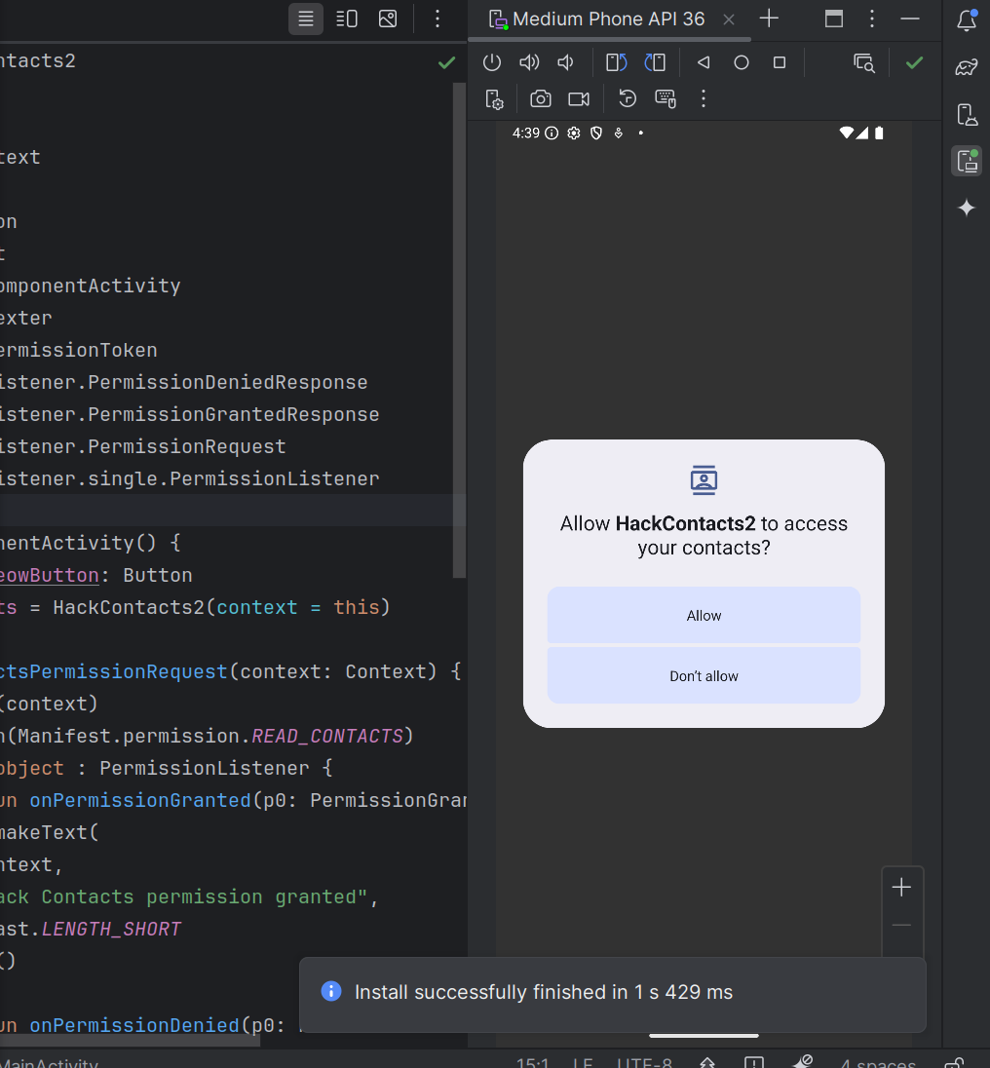Close the Medium Phone API 36 tab

729,19
